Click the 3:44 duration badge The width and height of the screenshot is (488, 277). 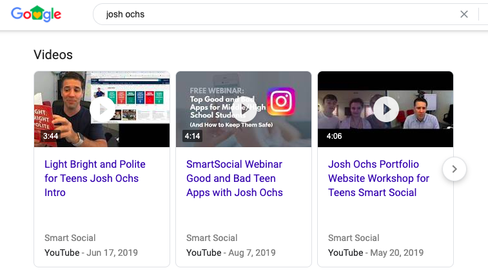tap(50, 136)
